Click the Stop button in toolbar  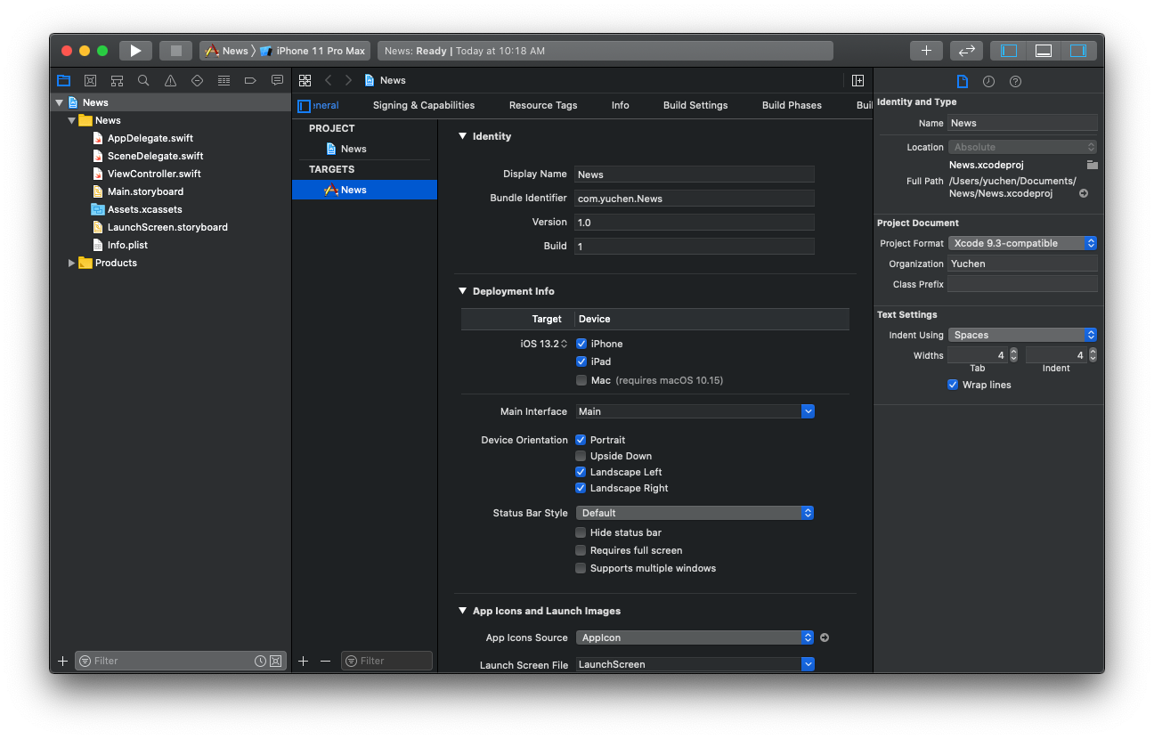(x=176, y=51)
